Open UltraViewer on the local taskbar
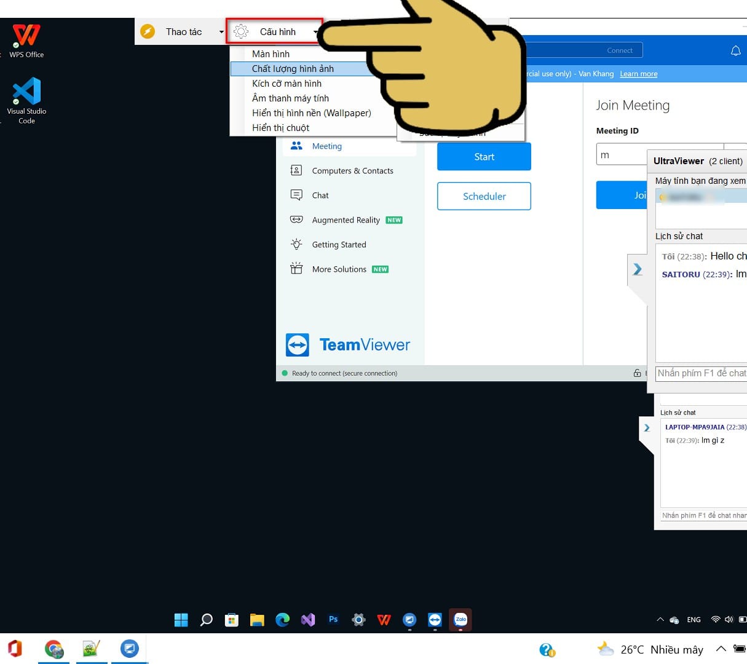 click(x=129, y=649)
